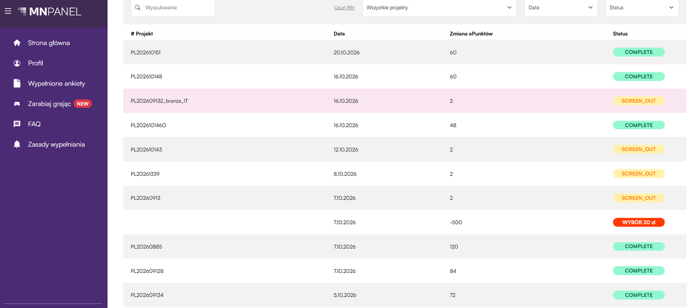Click date 5.10.2026 in table
The image size is (691, 308).
[x=345, y=295]
